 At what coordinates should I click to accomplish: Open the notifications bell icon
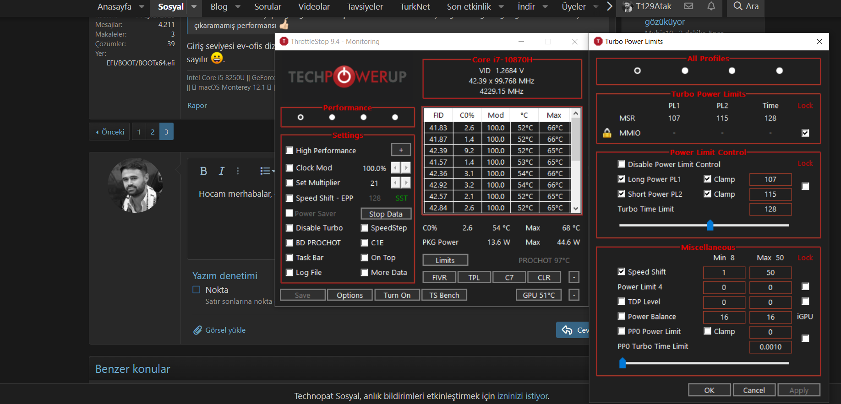(711, 6)
